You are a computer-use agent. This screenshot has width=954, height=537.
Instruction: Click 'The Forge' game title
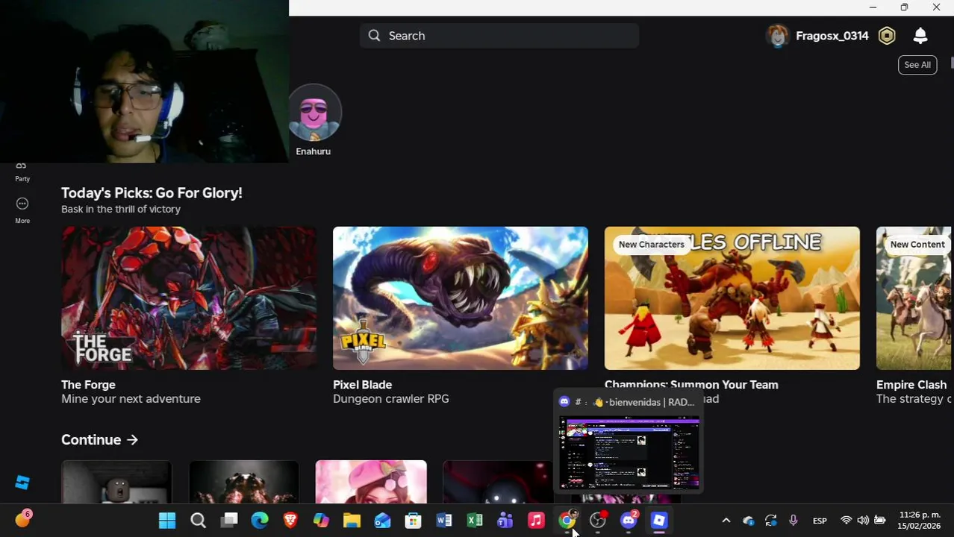[x=88, y=385]
